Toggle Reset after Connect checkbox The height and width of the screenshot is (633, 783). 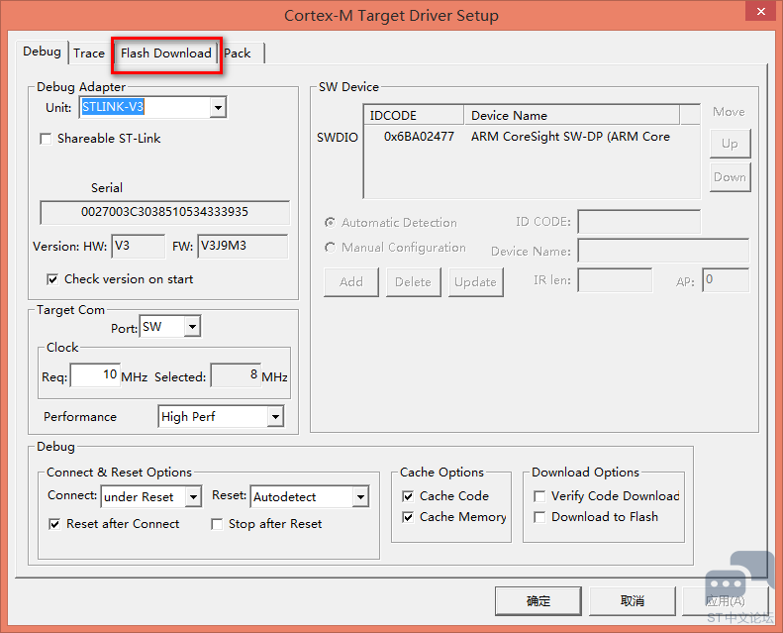(54, 524)
